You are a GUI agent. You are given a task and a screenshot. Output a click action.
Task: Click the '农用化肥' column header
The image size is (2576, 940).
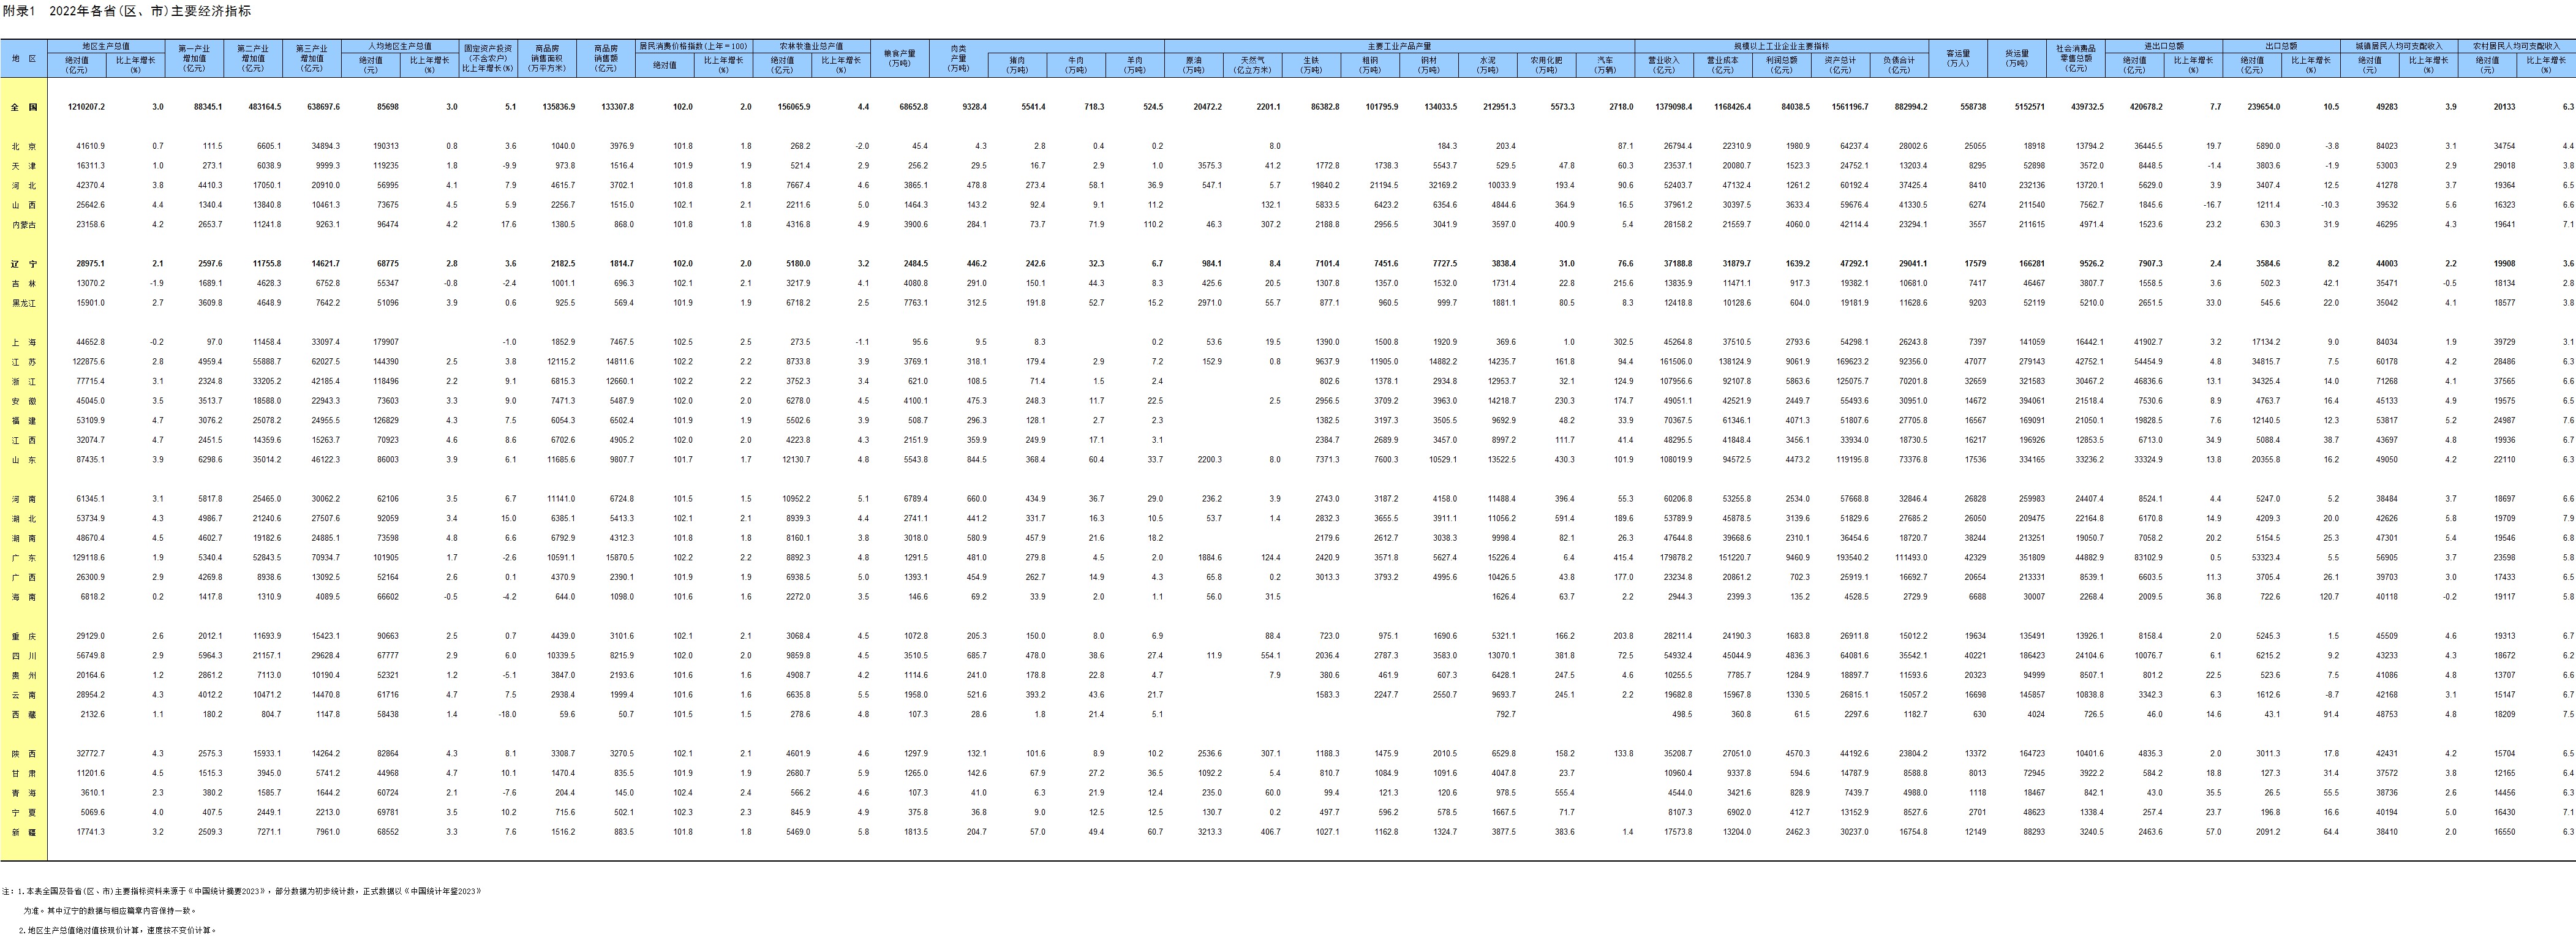(1547, 65)
